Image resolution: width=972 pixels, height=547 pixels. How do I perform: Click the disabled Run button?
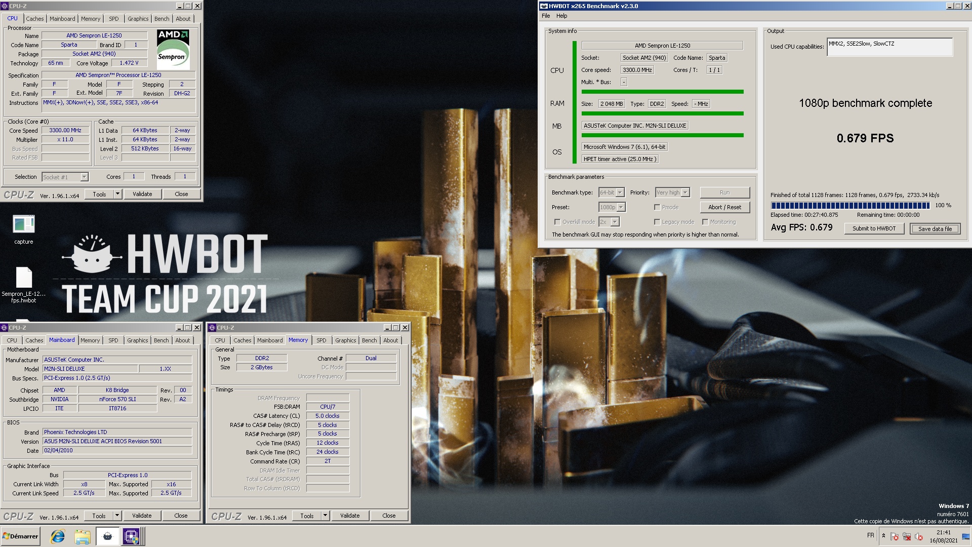click(x=725, y=192)
